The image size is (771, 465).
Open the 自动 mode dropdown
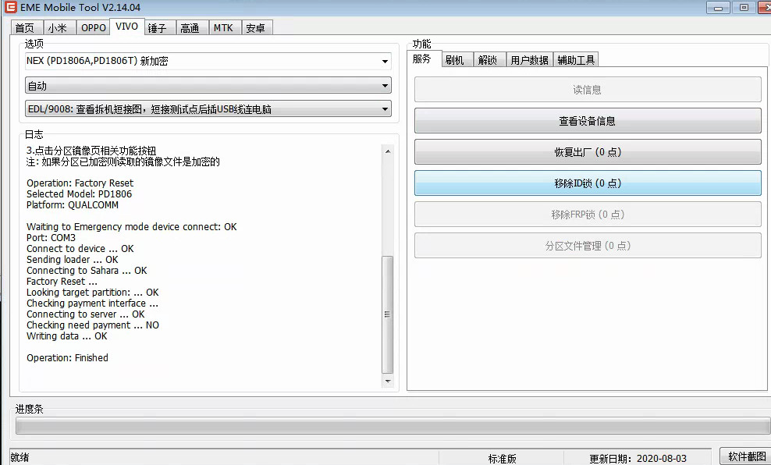(208, 86)
